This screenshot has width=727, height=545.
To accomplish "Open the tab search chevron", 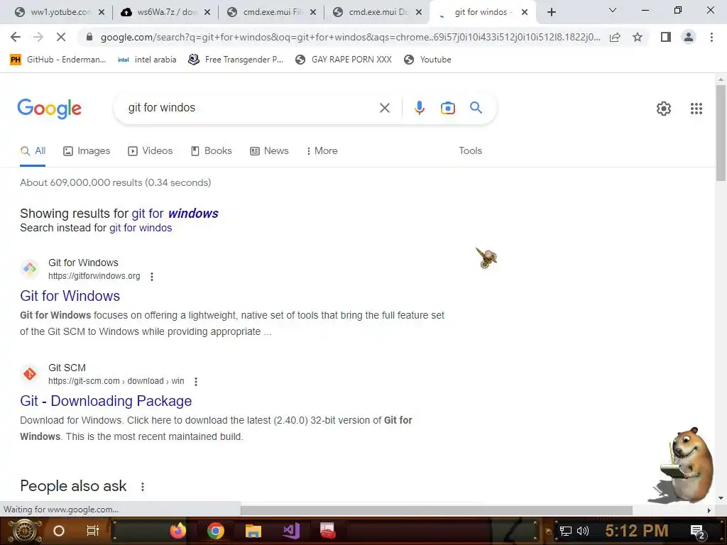I will pyautogui.click(x=612, y=10).
